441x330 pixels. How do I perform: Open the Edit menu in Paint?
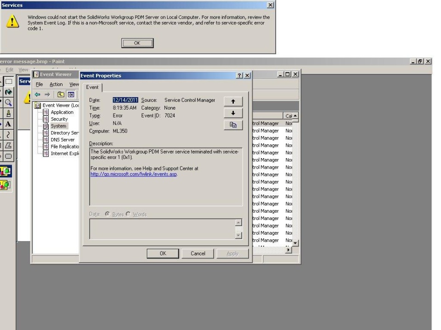[x=10, y=70]
